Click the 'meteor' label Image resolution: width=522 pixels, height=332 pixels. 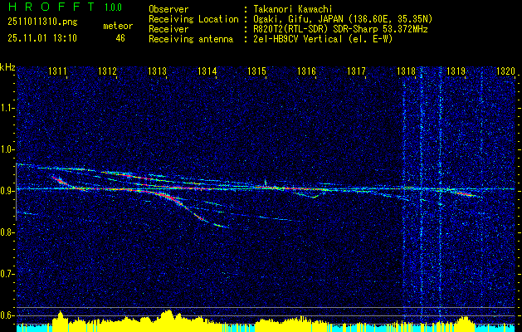click(118, 26)
